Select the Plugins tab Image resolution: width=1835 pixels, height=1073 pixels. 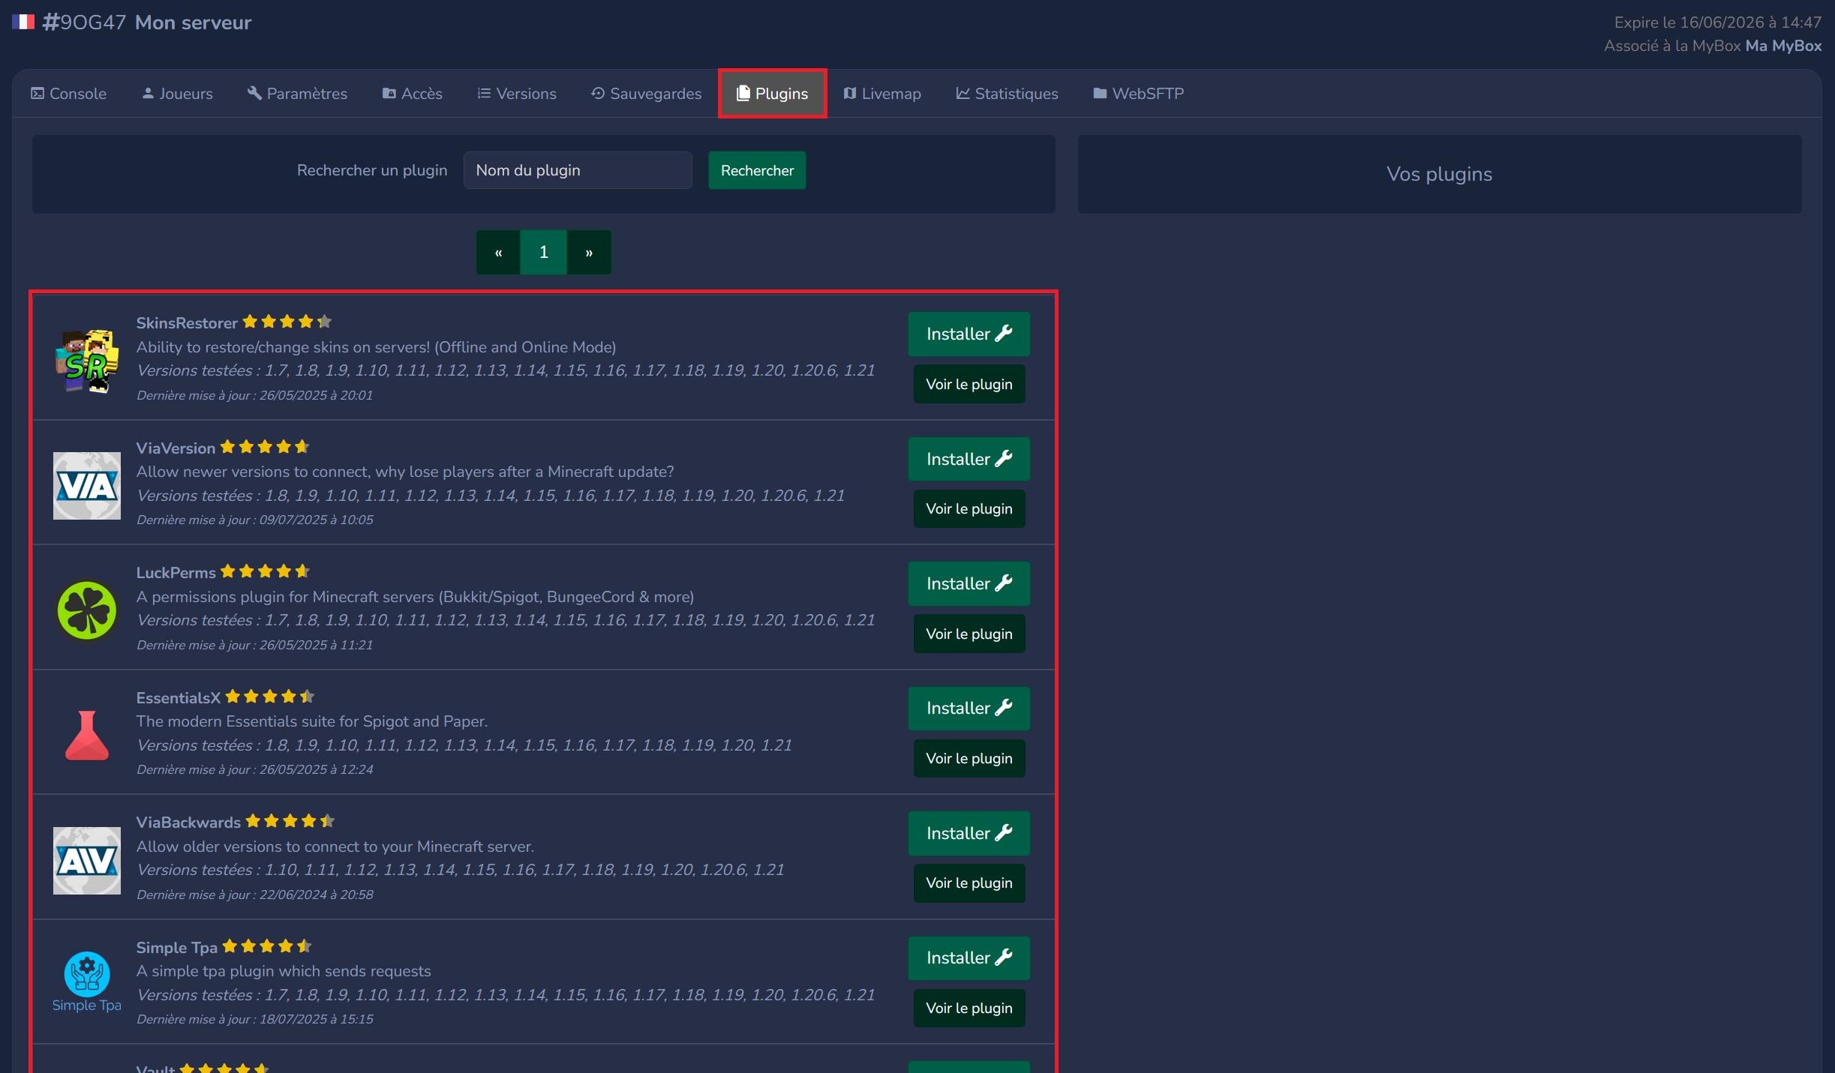(x=772, y=94)
